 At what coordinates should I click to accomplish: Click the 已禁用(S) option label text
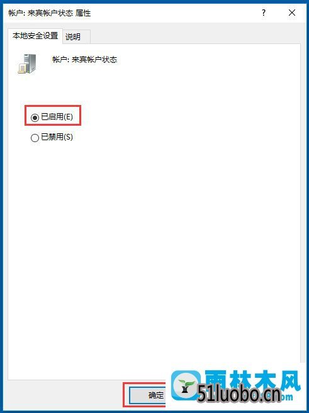57,137
